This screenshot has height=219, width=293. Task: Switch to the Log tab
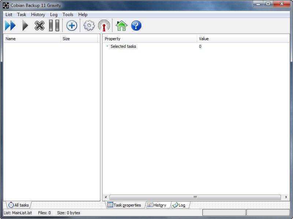coord(180,205)
